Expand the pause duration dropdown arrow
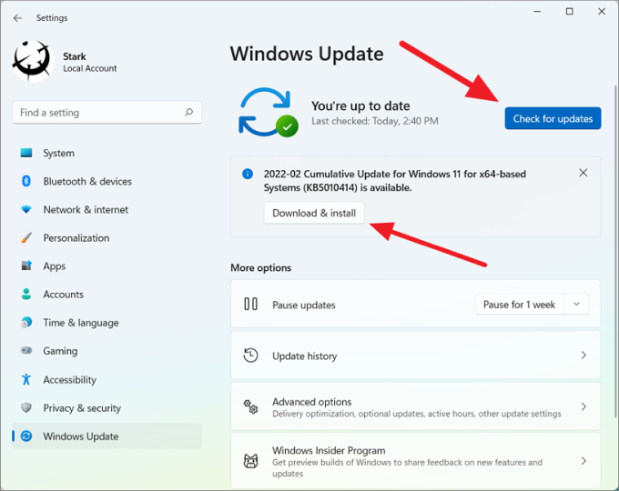The height and width of the screenshot is (491, 619). tap(576, 305)
